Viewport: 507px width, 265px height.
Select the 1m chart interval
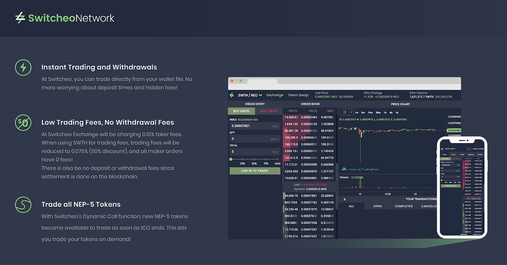tap(357, 113)
